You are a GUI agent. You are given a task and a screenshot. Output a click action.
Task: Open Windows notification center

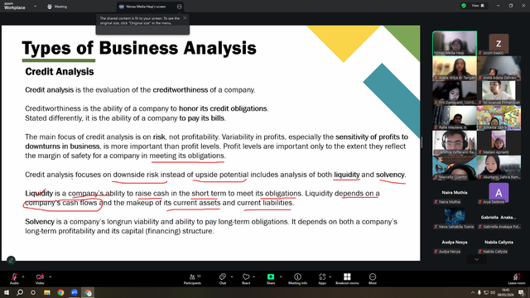(521, 292)
